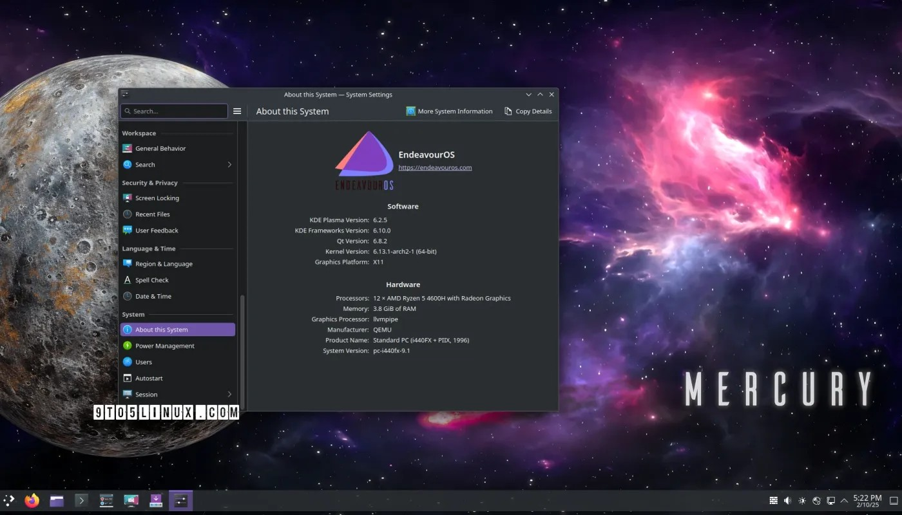Screen dimensions: 902x515
Task: Open the volume icon in system tray
Action: click(x=787, y=500)
